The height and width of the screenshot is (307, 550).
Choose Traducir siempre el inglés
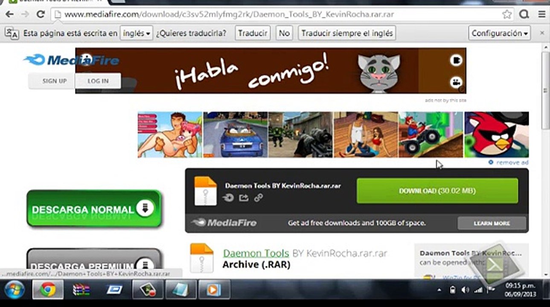pyautogui.click(x=347, y=33)
